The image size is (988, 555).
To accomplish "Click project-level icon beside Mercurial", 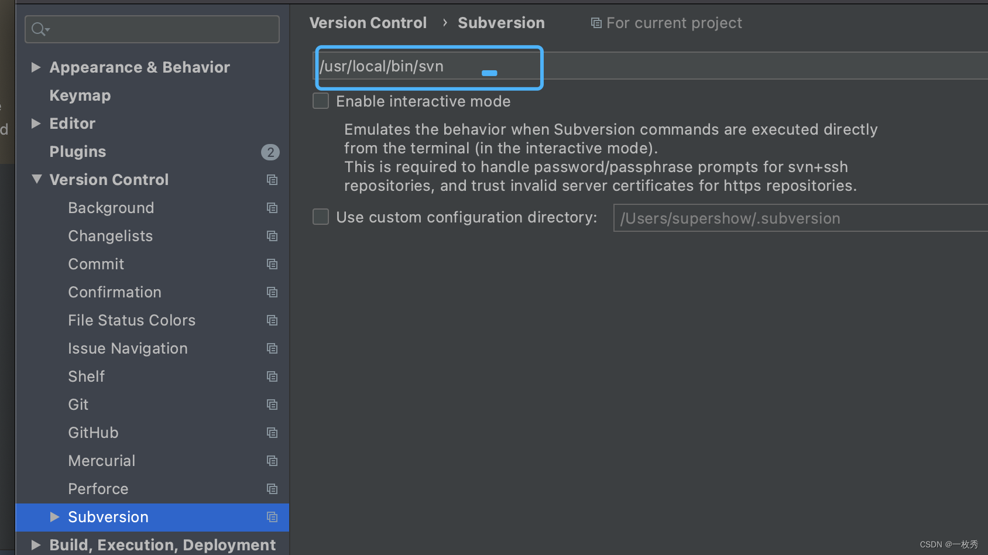I will (272, 461).
